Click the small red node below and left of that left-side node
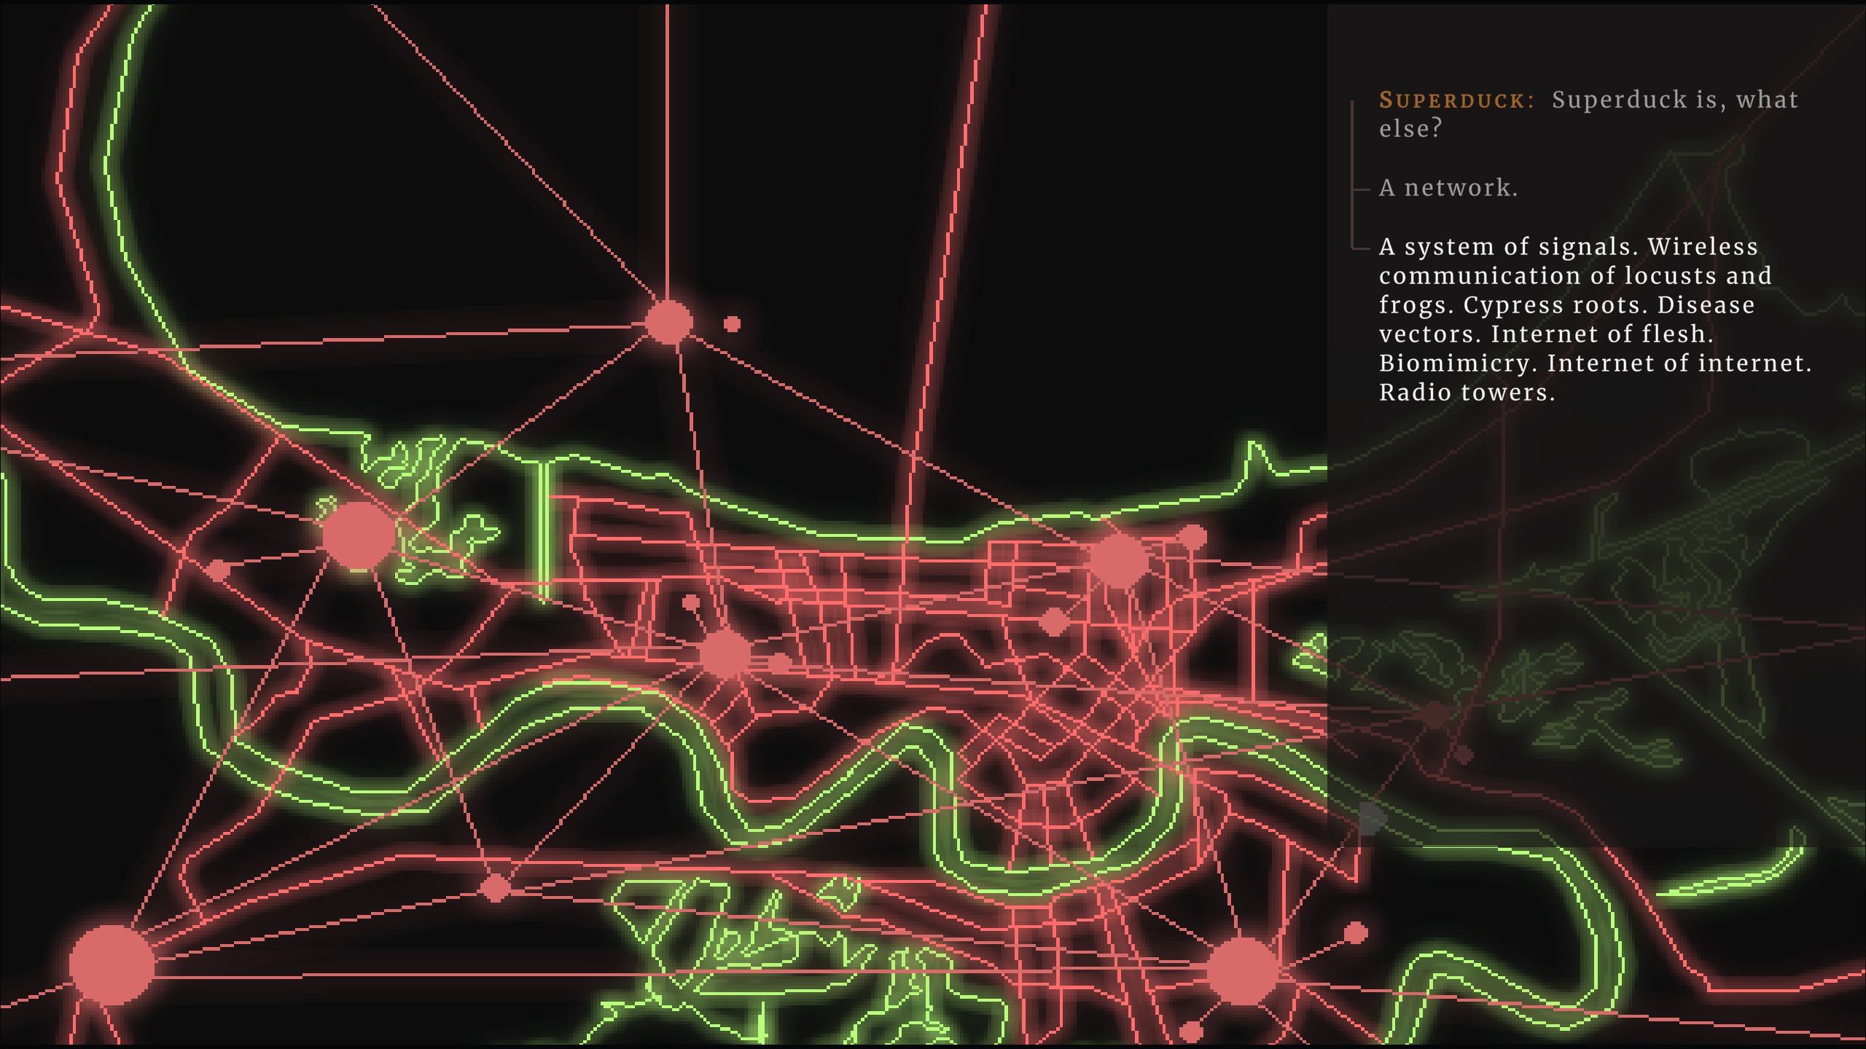1866x1049 pixels. (x=218, y=570)
